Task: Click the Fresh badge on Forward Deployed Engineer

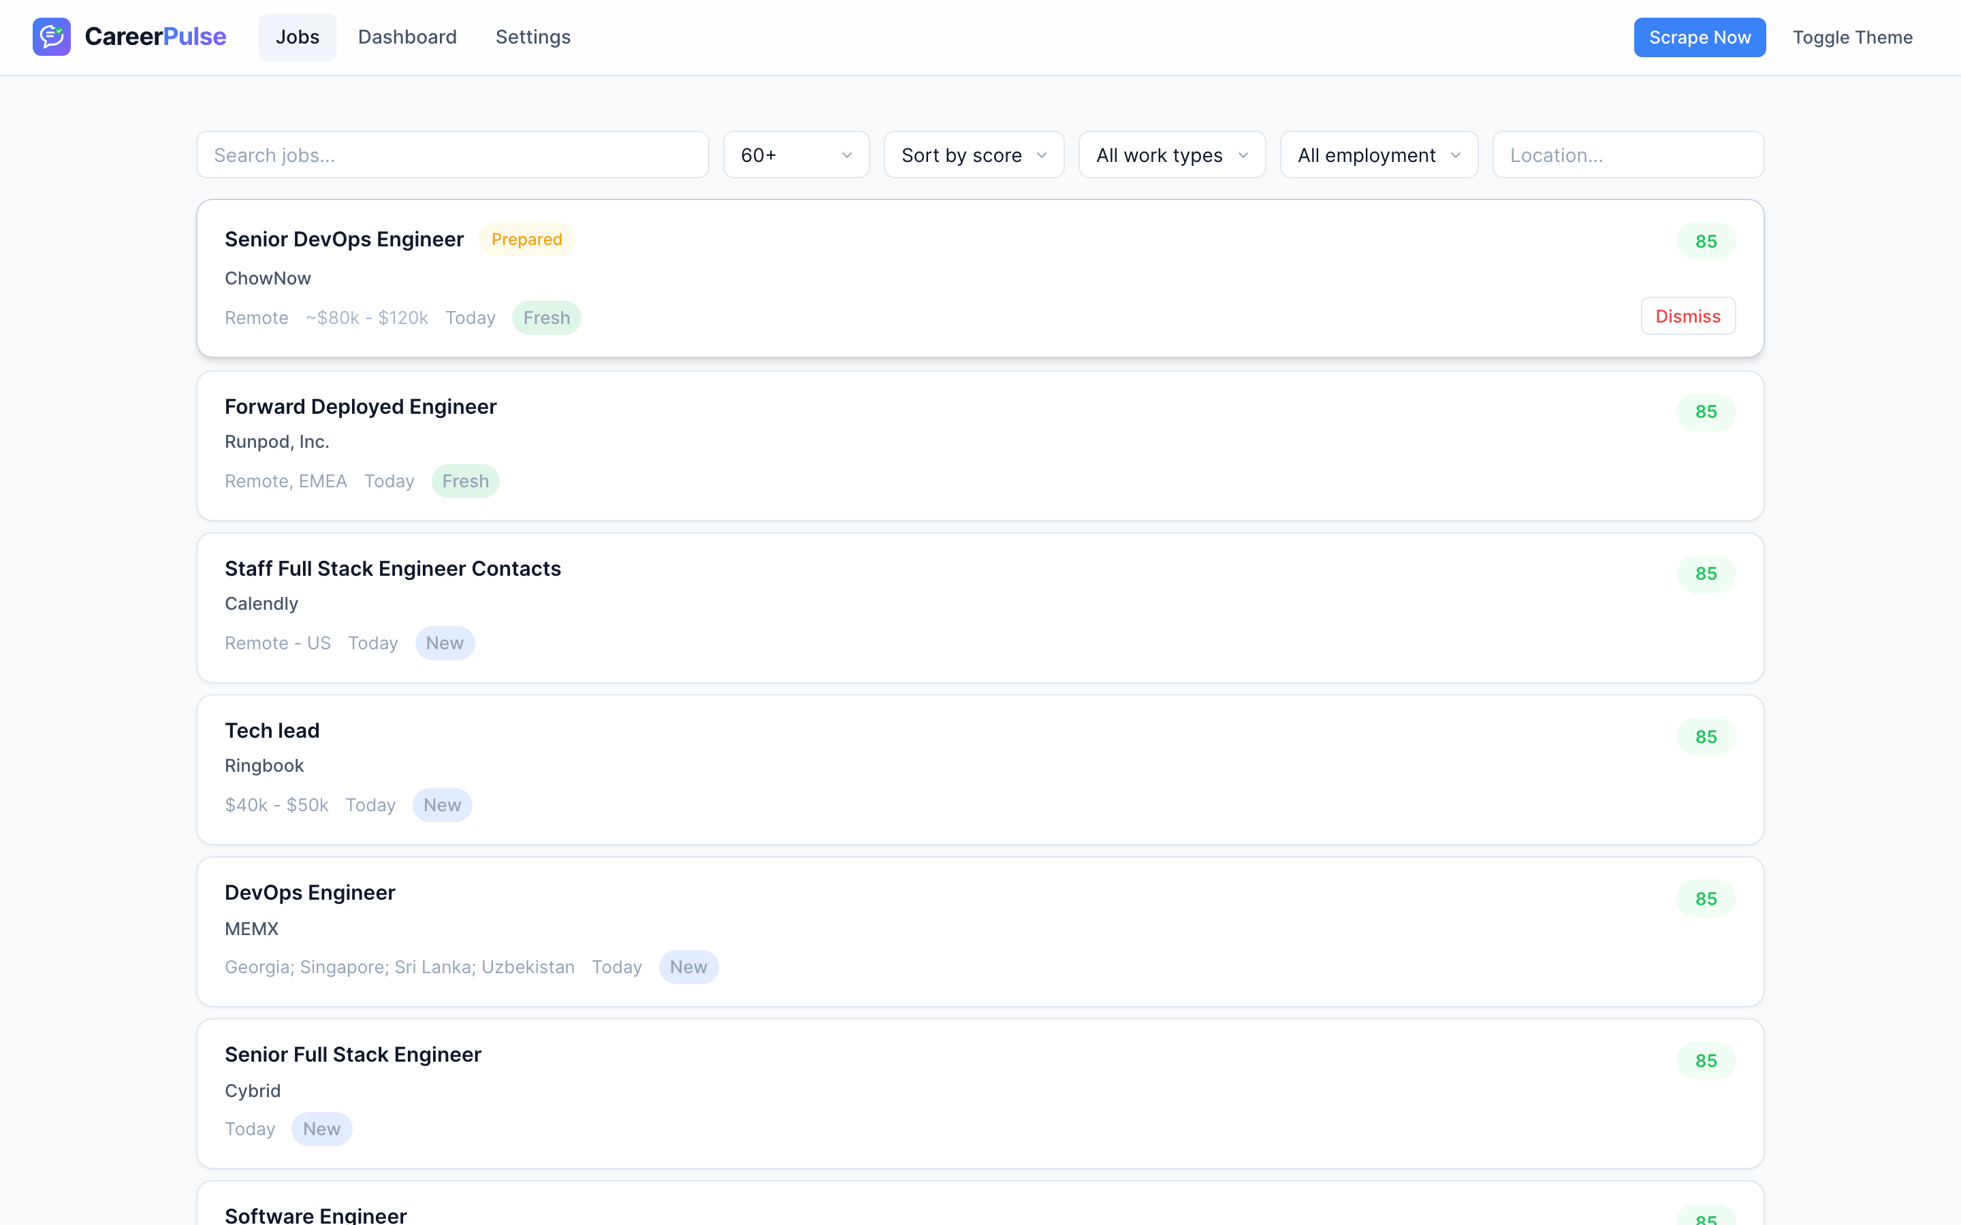Action: point(465,480)
